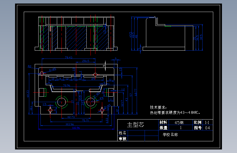Select the 33.5 vertical dimension text
The width and height of the screenshot is (237, 153).
pos(80,98)
